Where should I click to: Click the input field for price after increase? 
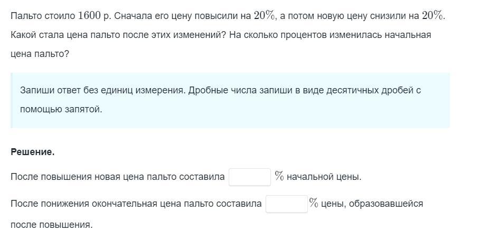pyautogui.click(x=249, y=177)
